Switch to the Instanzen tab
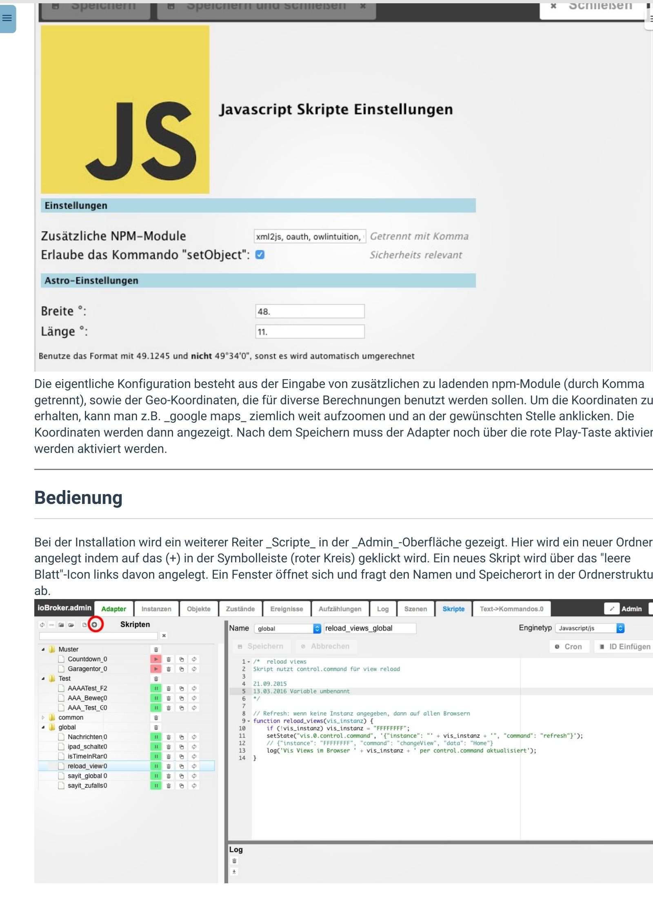 pyautogui.click(x=156, y=609)
